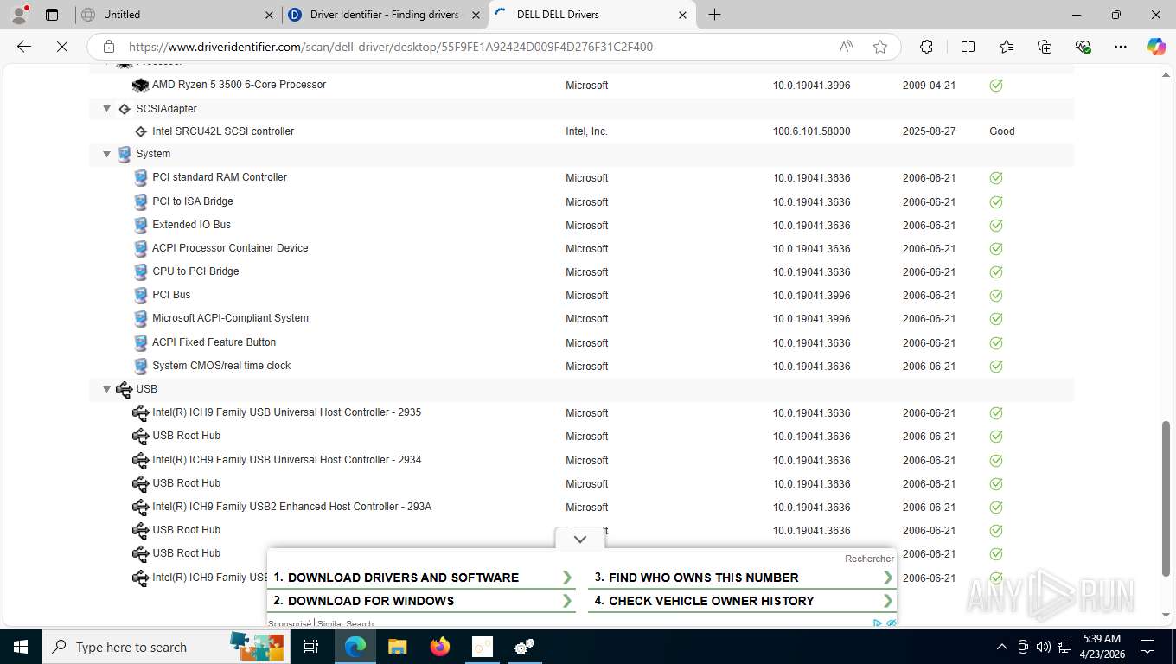Click version 100.6.101.58000 cell
Screen dimensions: 1176x664
tap(812, 131)
